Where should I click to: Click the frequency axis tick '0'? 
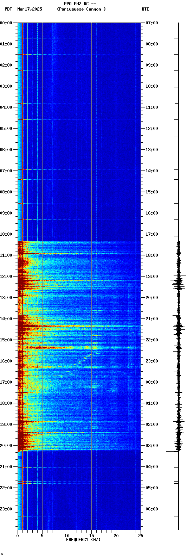click(18, 536)
